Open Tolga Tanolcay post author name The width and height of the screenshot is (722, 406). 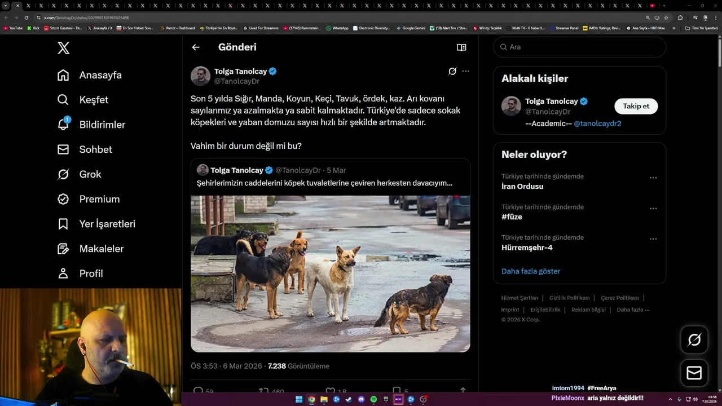tap(240, 71)
